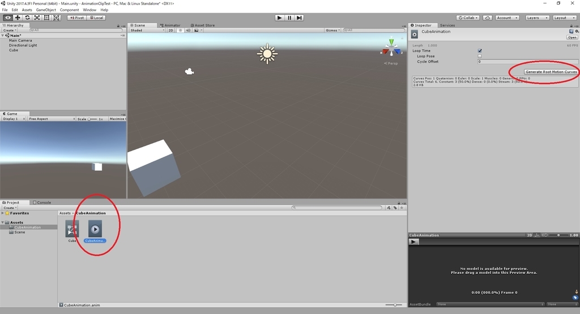The image size is (580, 314).
Task: Open the Collab dropdown
Action: click(x=468, y=18)
